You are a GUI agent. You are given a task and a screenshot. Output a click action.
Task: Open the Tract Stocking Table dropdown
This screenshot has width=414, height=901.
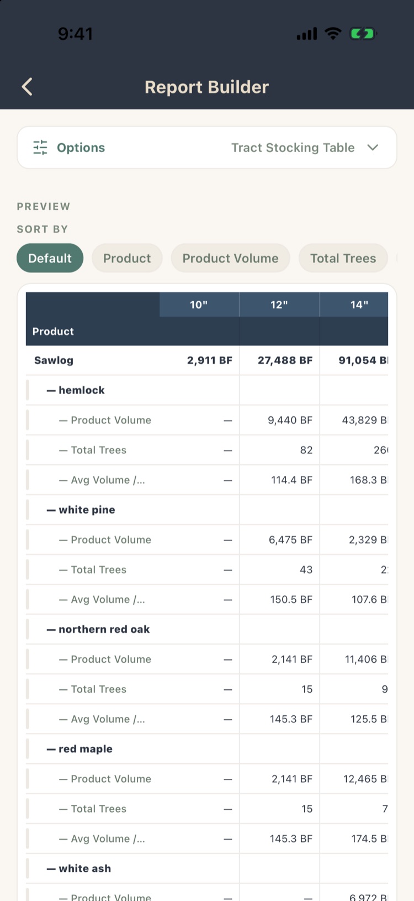[305, 148]
